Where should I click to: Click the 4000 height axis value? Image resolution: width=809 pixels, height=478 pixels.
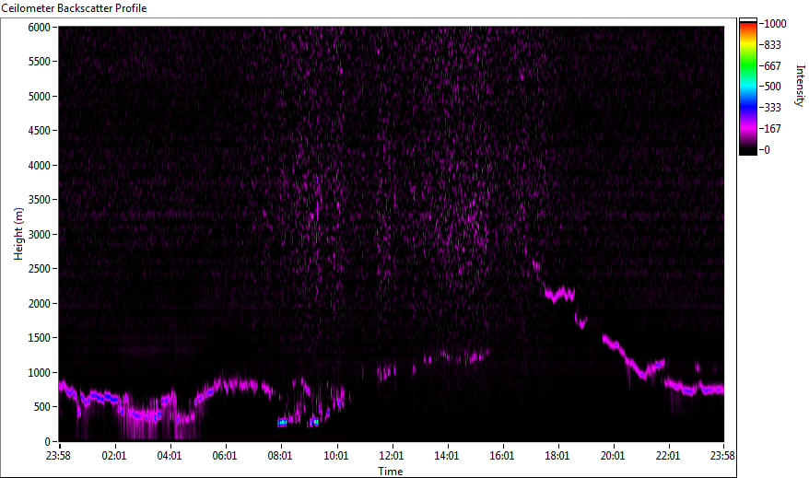click(x=40, y=166)
